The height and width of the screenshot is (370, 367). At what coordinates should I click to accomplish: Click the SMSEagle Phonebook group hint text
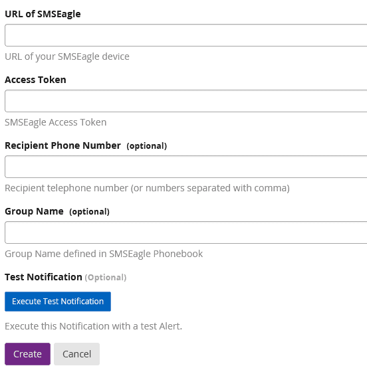click(x=104, y=254)
